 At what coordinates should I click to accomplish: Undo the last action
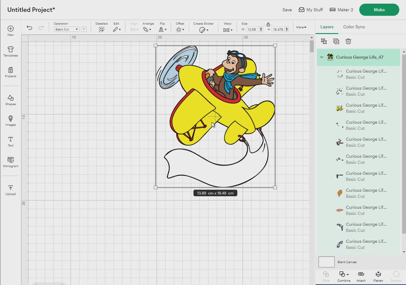(x=29, y=28)
